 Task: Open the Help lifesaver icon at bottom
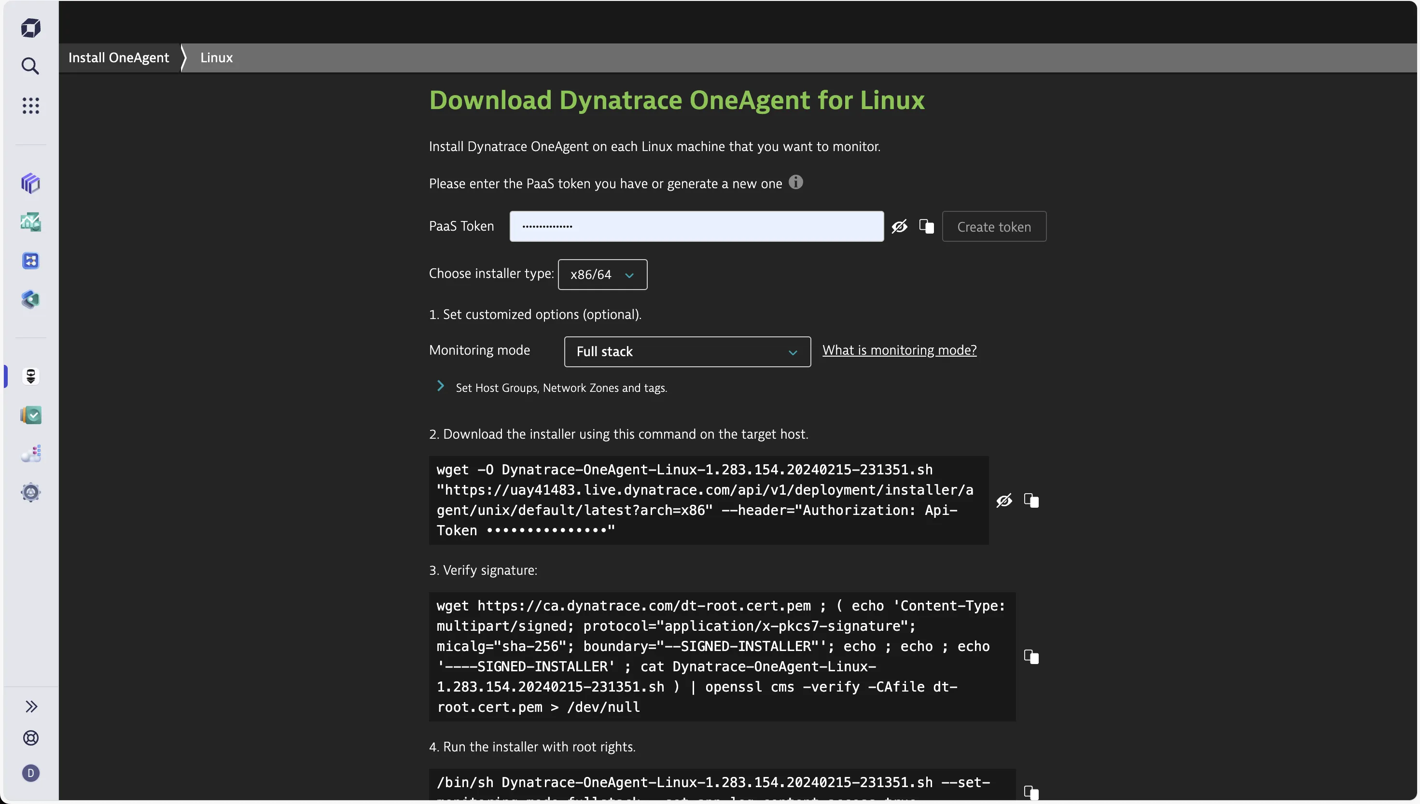[x=30, y=738]
